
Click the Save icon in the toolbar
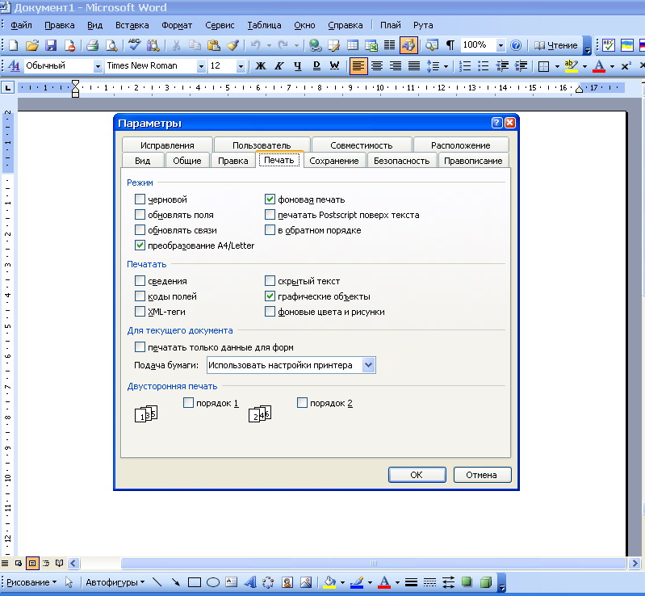51,45
